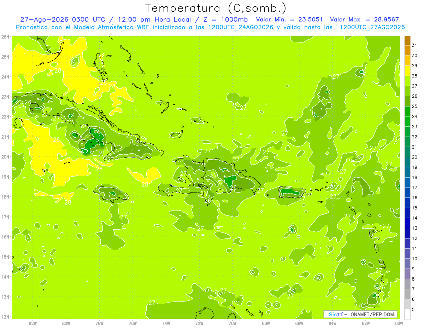Click yellow swatch between 28 and 29
This screenshot has height=328, width=424.
(407, 71)
